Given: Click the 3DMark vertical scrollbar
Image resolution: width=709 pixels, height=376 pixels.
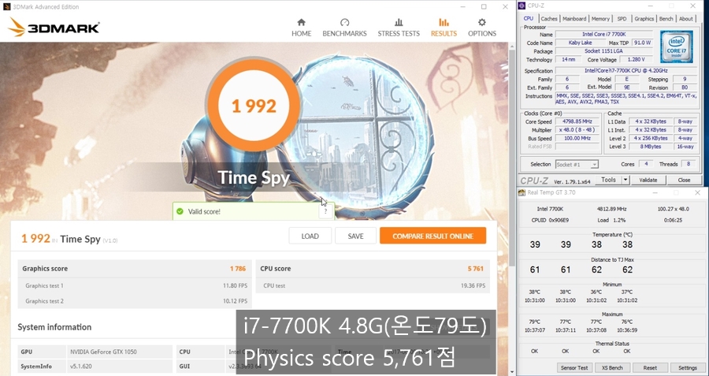Looking at the screenshot, I should (511, 156).
